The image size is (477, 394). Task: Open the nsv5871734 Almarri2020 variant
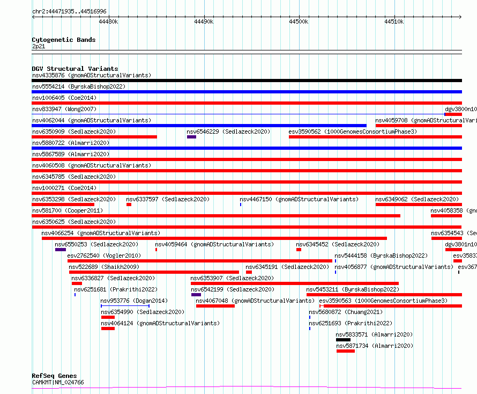[x=375, y=346]
